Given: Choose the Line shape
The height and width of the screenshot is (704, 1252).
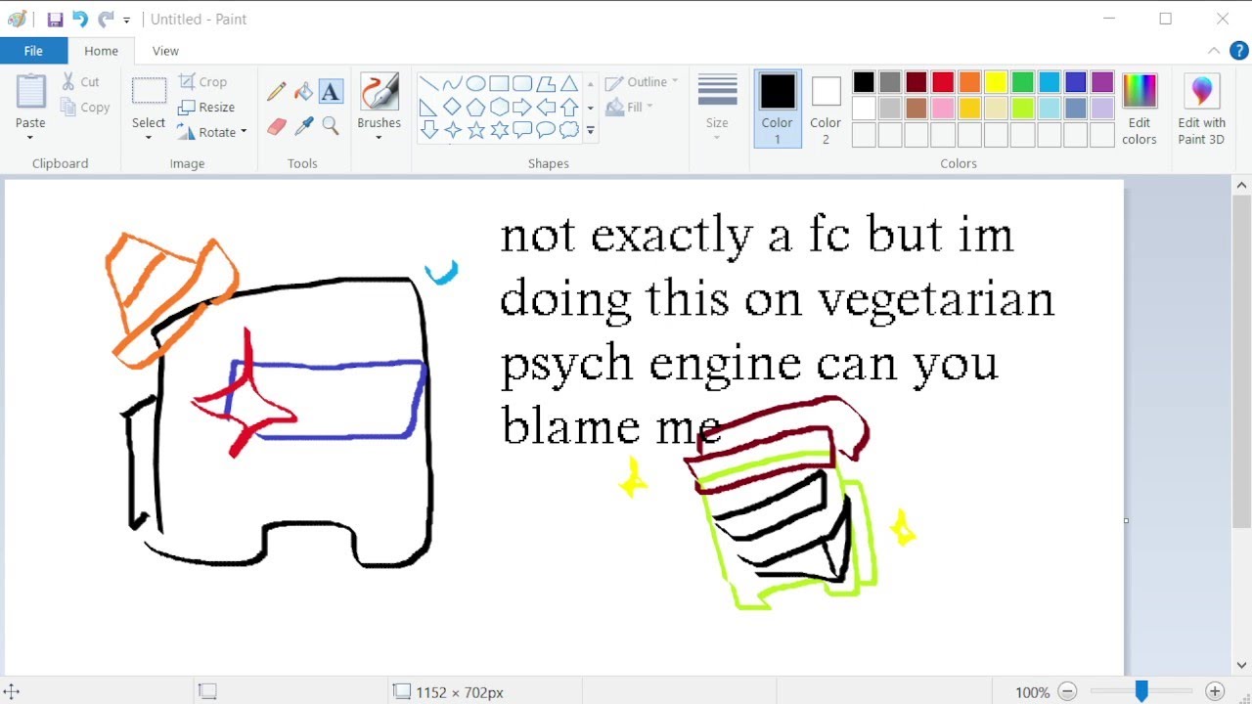Looking at the screenshot, I should (428, 83).
